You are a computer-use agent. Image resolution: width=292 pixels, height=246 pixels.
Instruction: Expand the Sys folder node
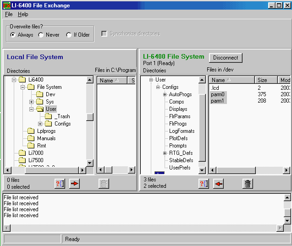coord(32,102)
